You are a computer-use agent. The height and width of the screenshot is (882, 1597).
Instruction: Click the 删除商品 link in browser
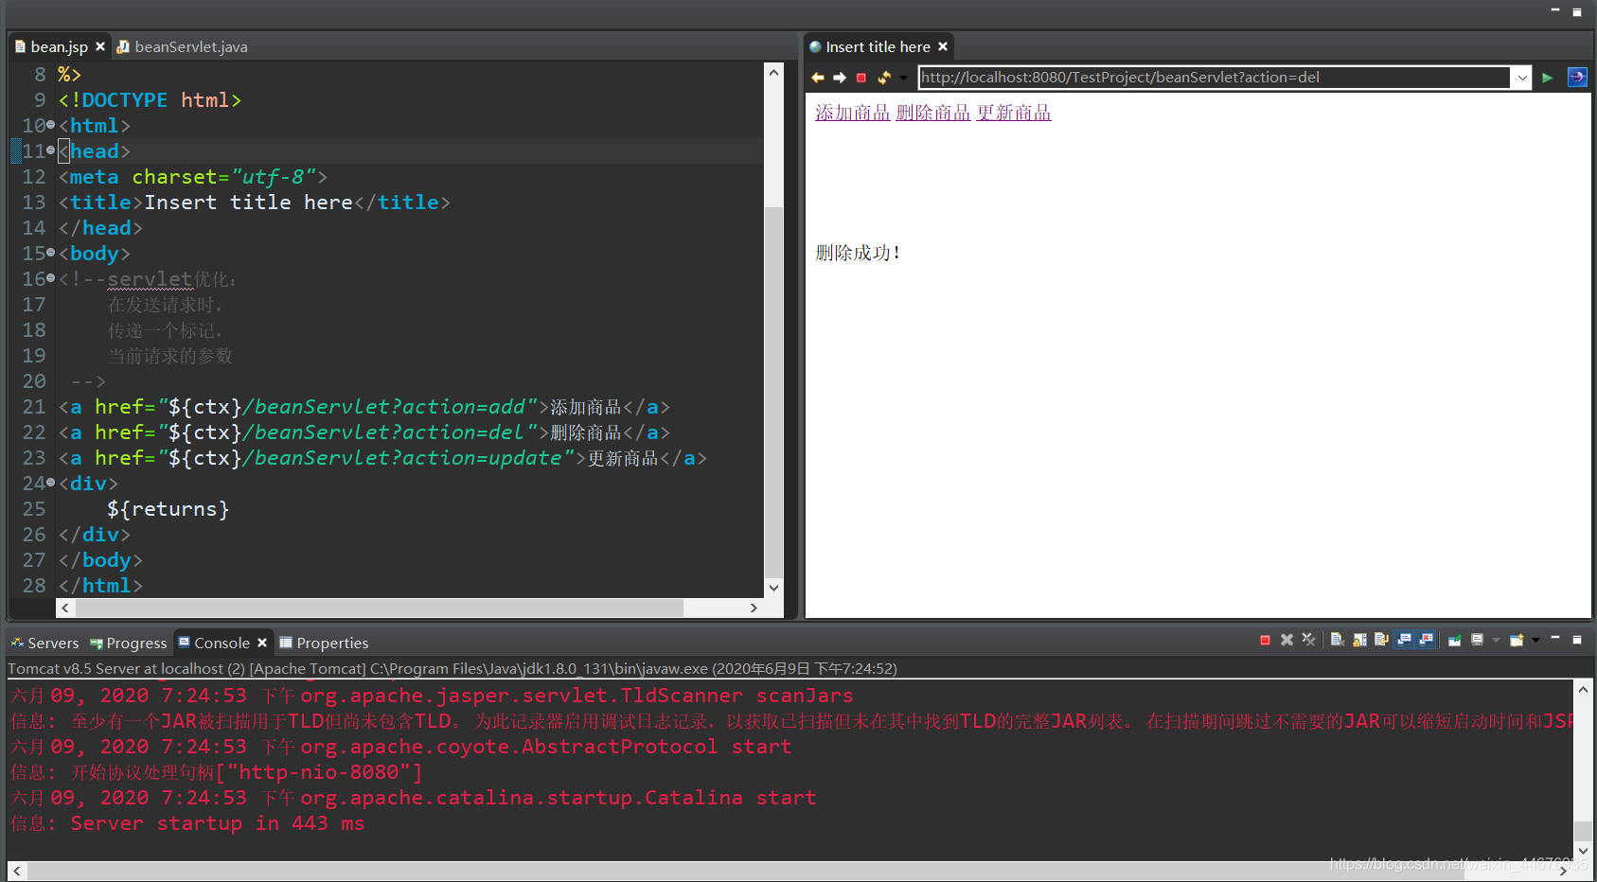933,113
